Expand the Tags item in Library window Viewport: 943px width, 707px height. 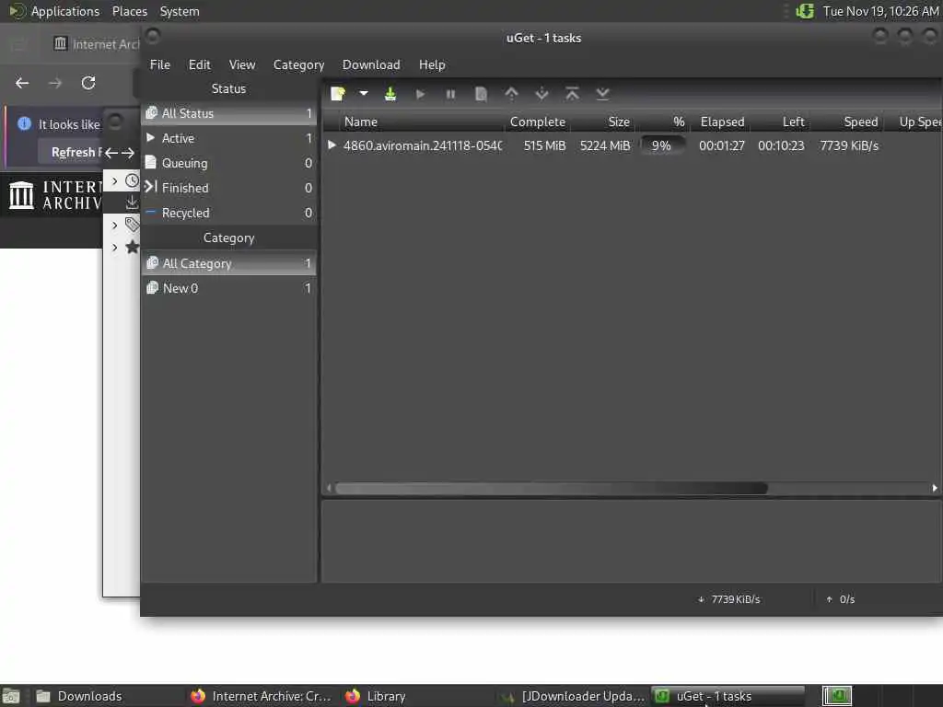(x=115, y=226)
